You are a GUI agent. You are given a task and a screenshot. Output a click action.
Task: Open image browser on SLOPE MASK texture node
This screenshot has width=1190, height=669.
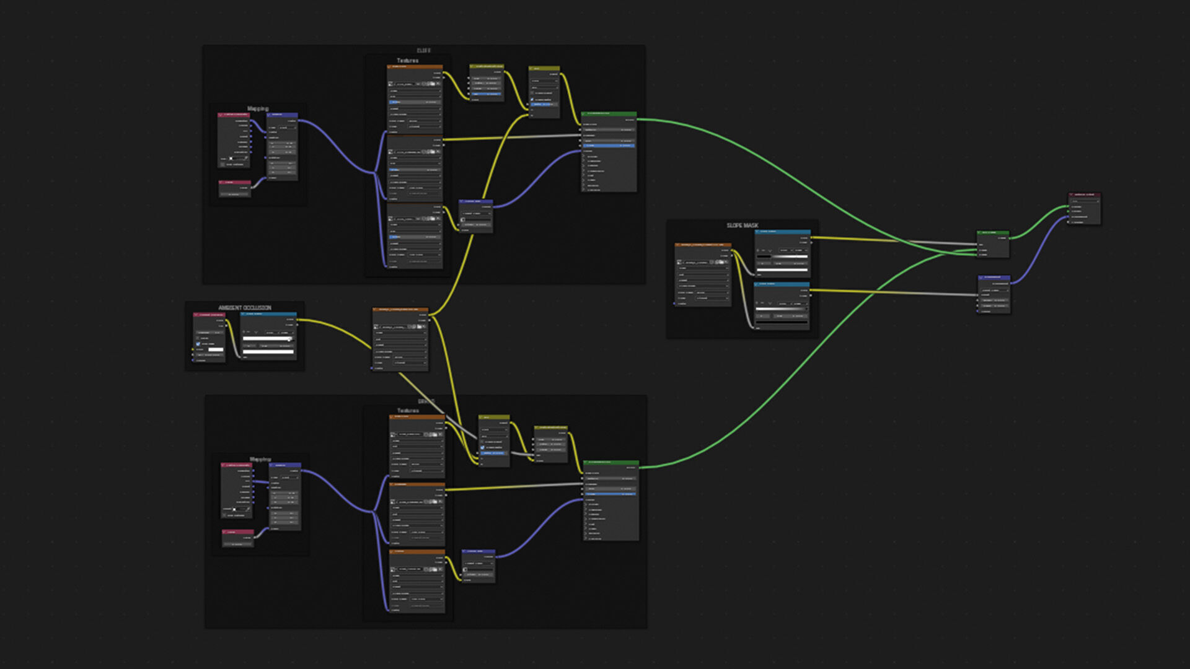point(679,262)
